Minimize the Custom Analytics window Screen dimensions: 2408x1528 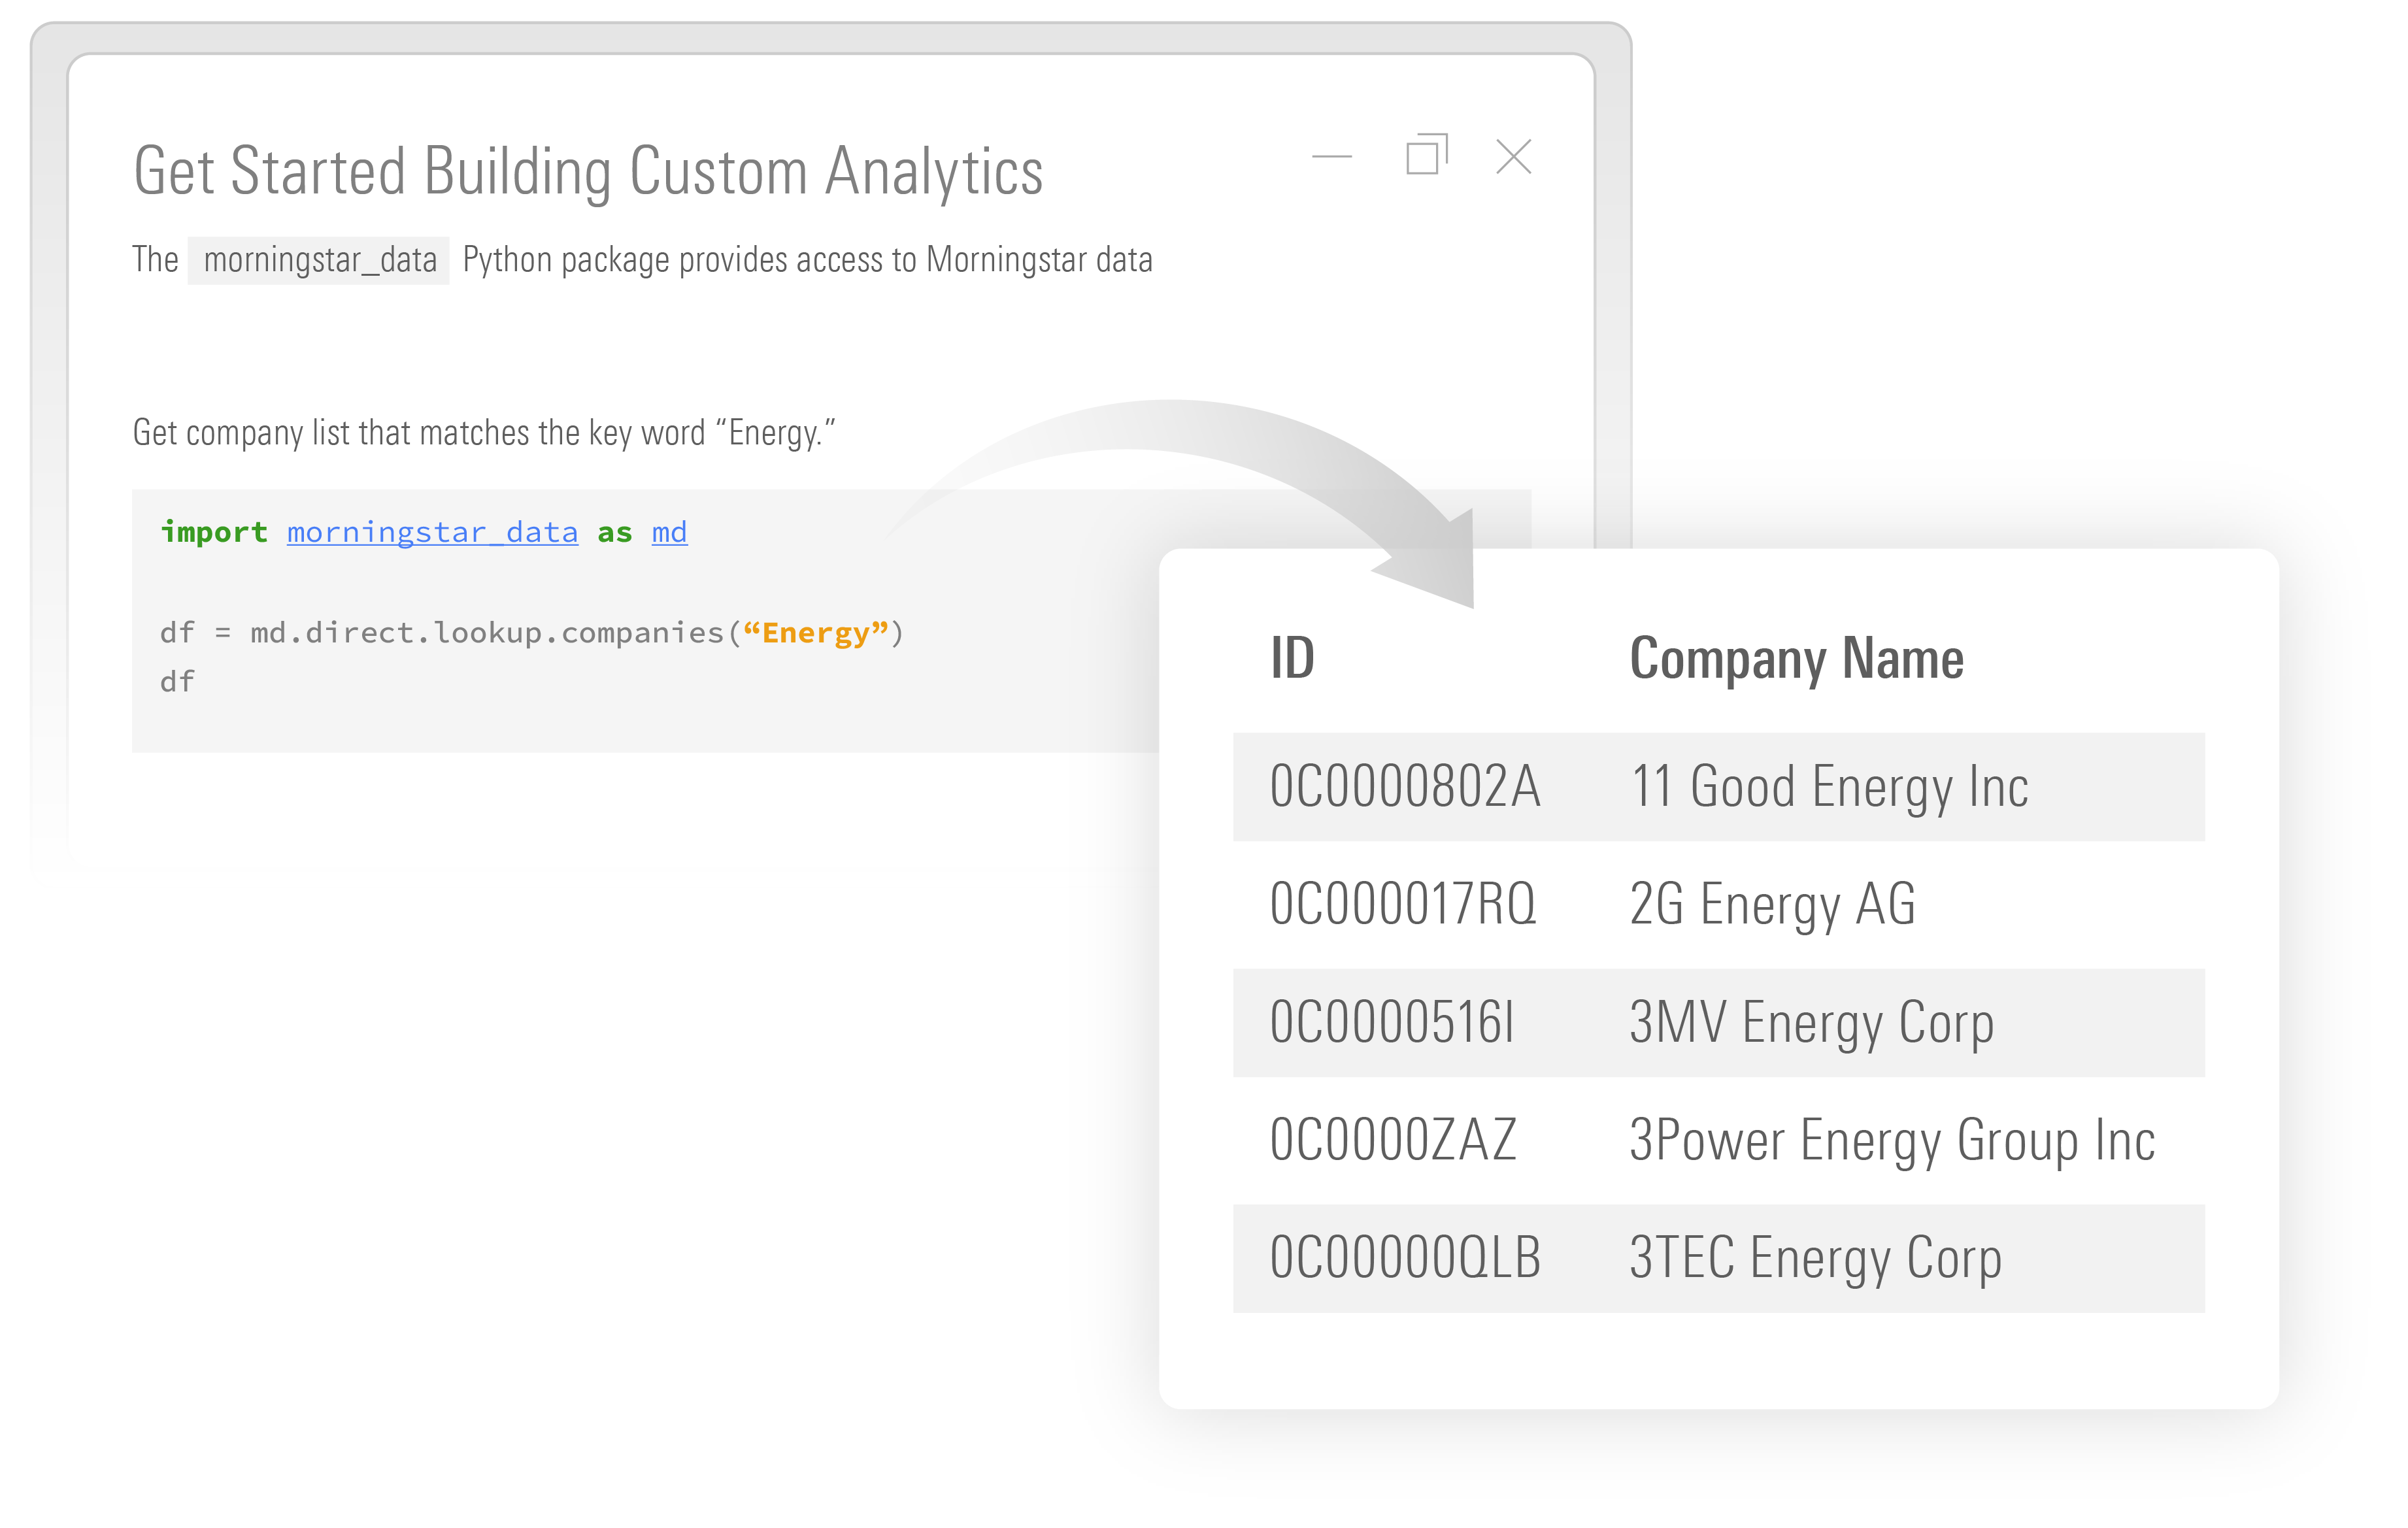[1331, 157]
